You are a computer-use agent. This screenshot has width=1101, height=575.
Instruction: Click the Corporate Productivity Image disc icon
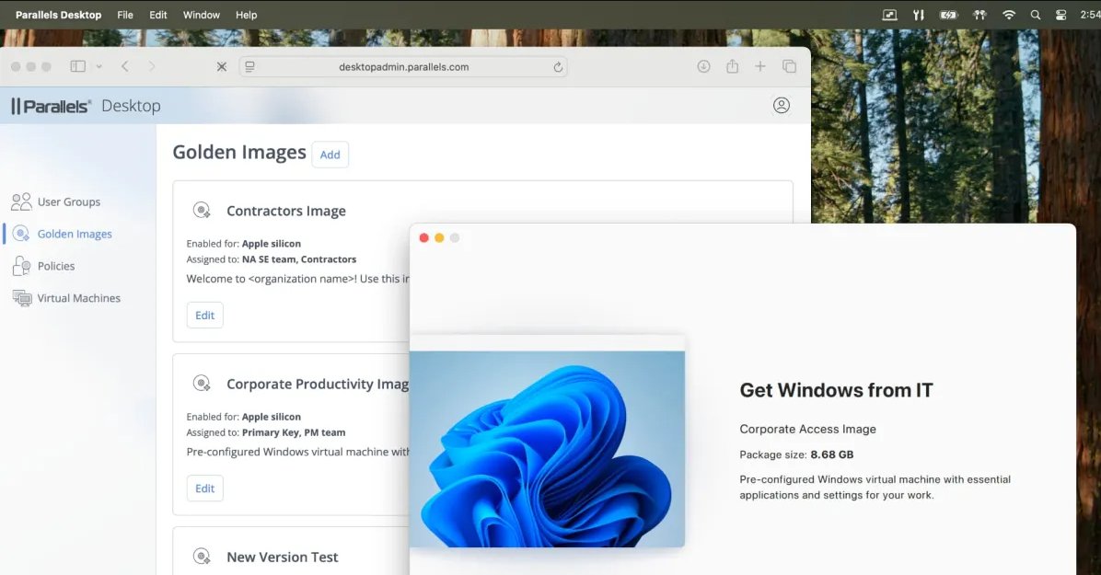(x=202, y=384)
